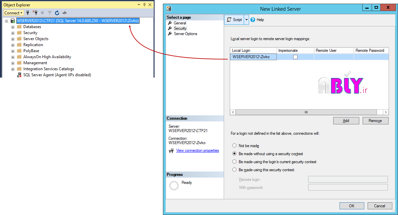This screenshot has width=398, height=215.
Task: Click the Remove login mapping button
Action: click(375, 121)
